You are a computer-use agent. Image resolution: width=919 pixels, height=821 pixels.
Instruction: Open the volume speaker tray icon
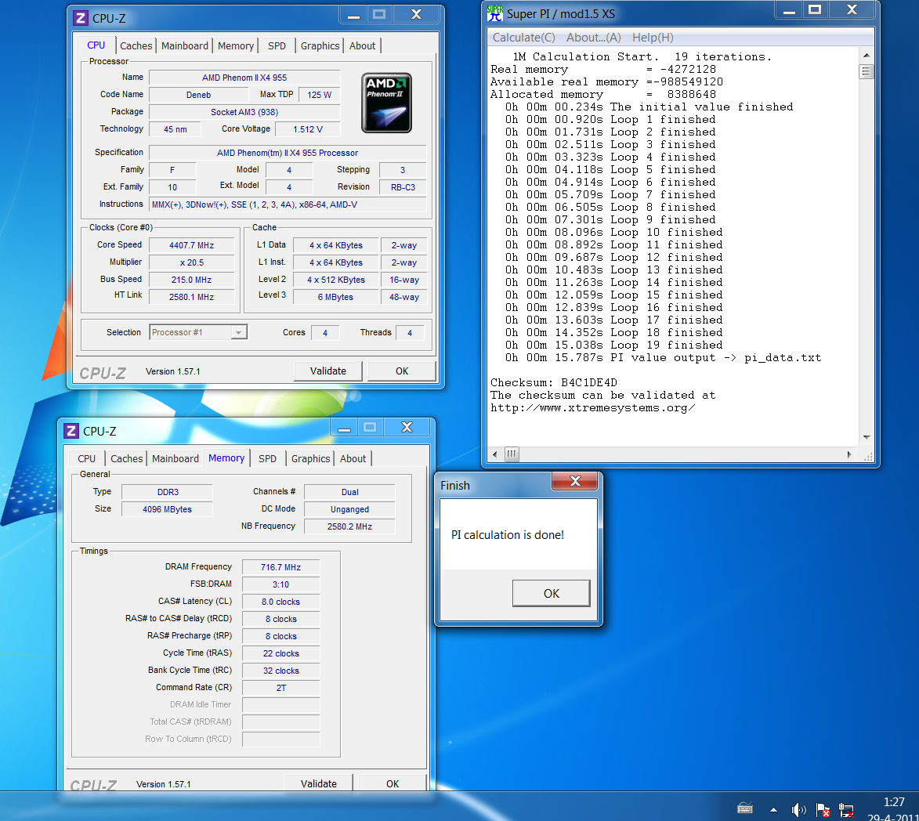click(798, 810)
